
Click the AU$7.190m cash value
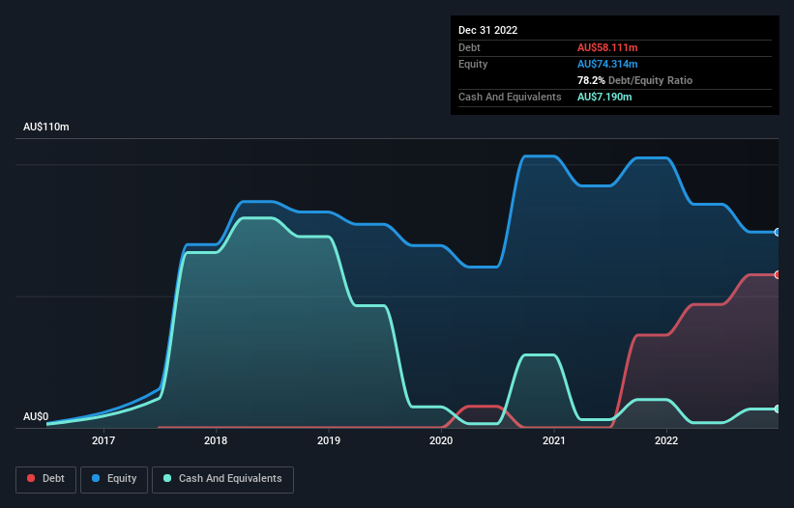click(x=604, y=97)
